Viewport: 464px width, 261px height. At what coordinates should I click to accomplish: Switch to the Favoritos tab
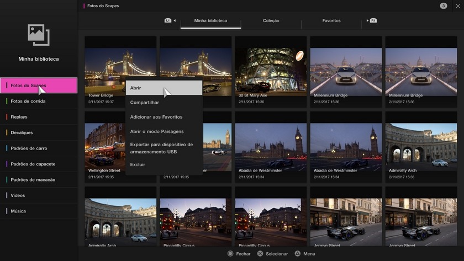[331, 21]
